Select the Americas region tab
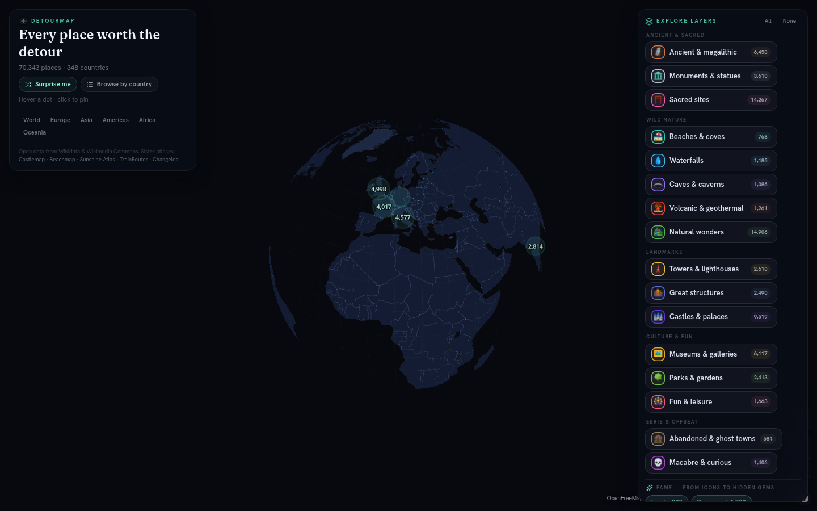 (116, 120)
